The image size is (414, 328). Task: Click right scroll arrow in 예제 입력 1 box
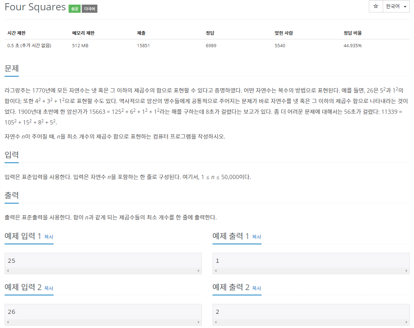point(199,271)
